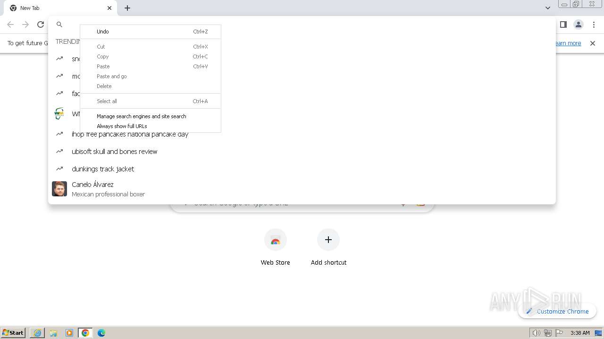The height and width of the screenshot is (339, 604).
Task: Select Paste and go menu entry
Action: tap(151, 76)
